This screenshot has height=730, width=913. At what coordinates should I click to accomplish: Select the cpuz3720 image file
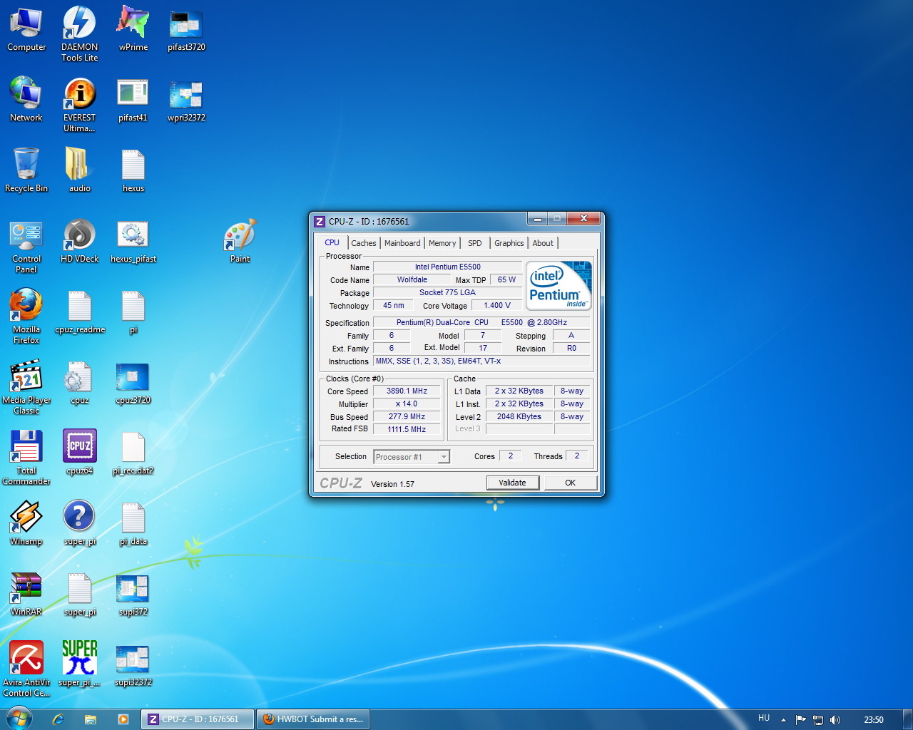[133, 383]
